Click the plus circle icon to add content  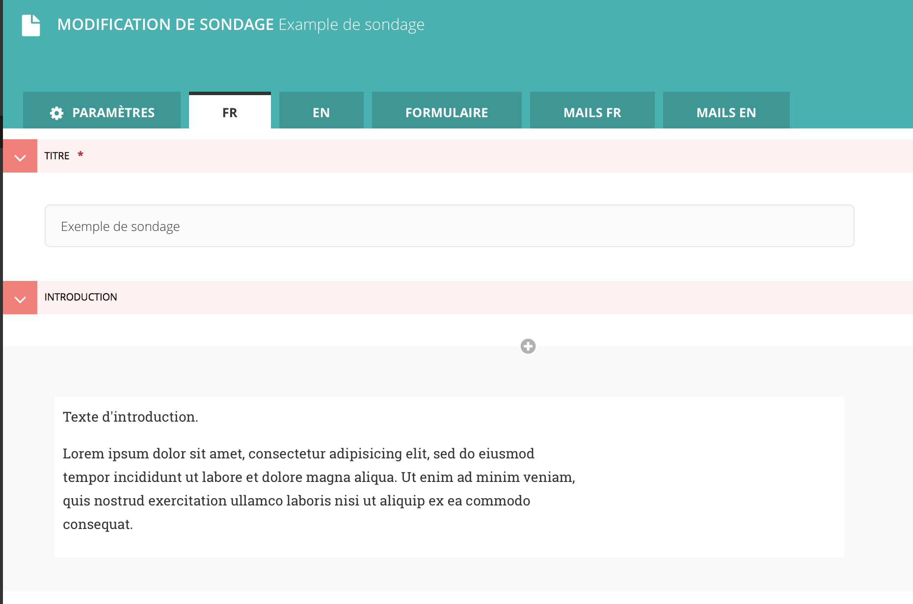click(528, 347)
